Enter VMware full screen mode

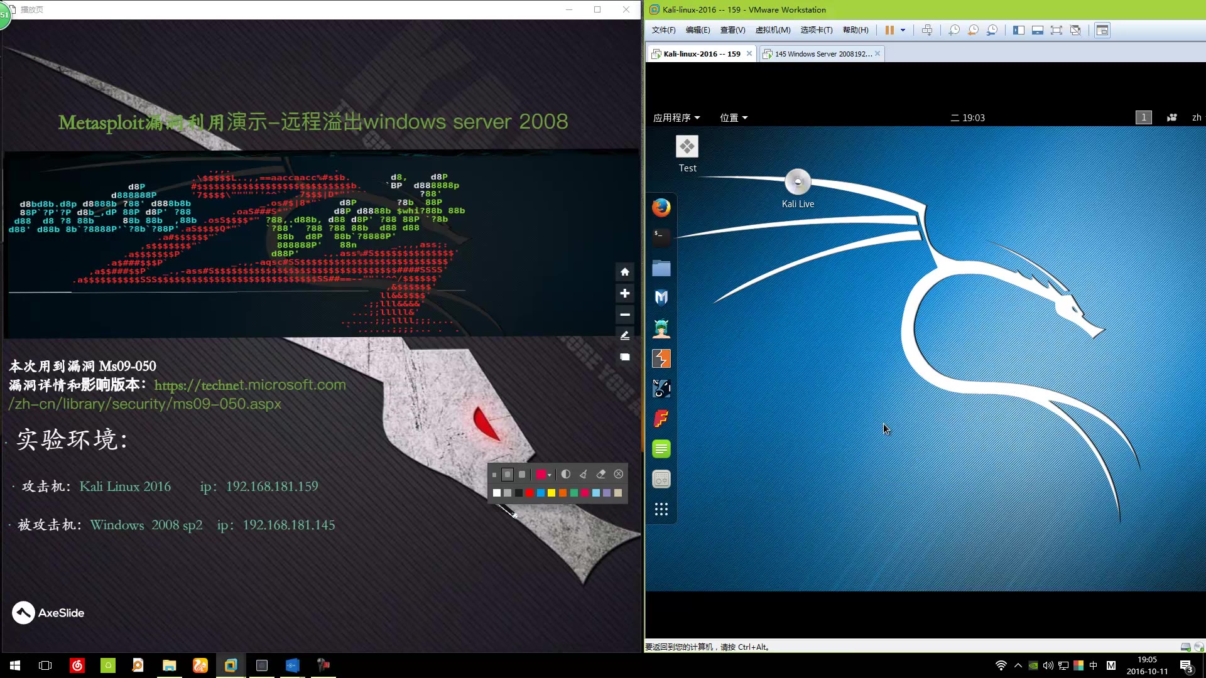point(1057,30)
